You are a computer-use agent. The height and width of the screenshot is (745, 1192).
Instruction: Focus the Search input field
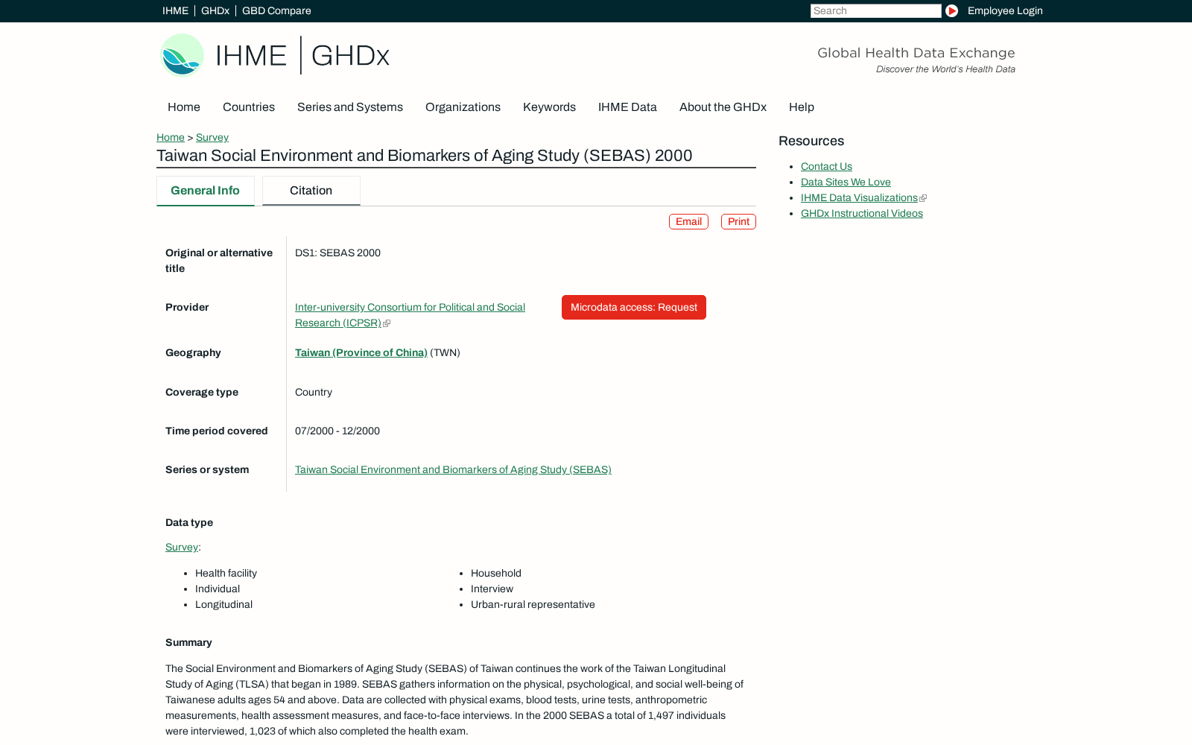click(x=875, y=10)
